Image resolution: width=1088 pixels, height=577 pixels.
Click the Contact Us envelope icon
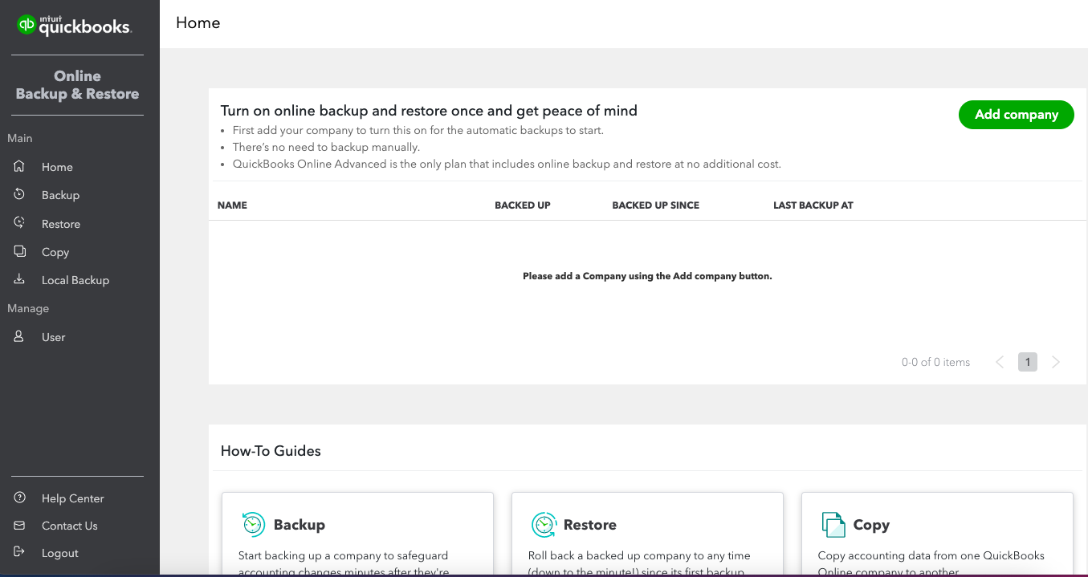coord(19,526)
